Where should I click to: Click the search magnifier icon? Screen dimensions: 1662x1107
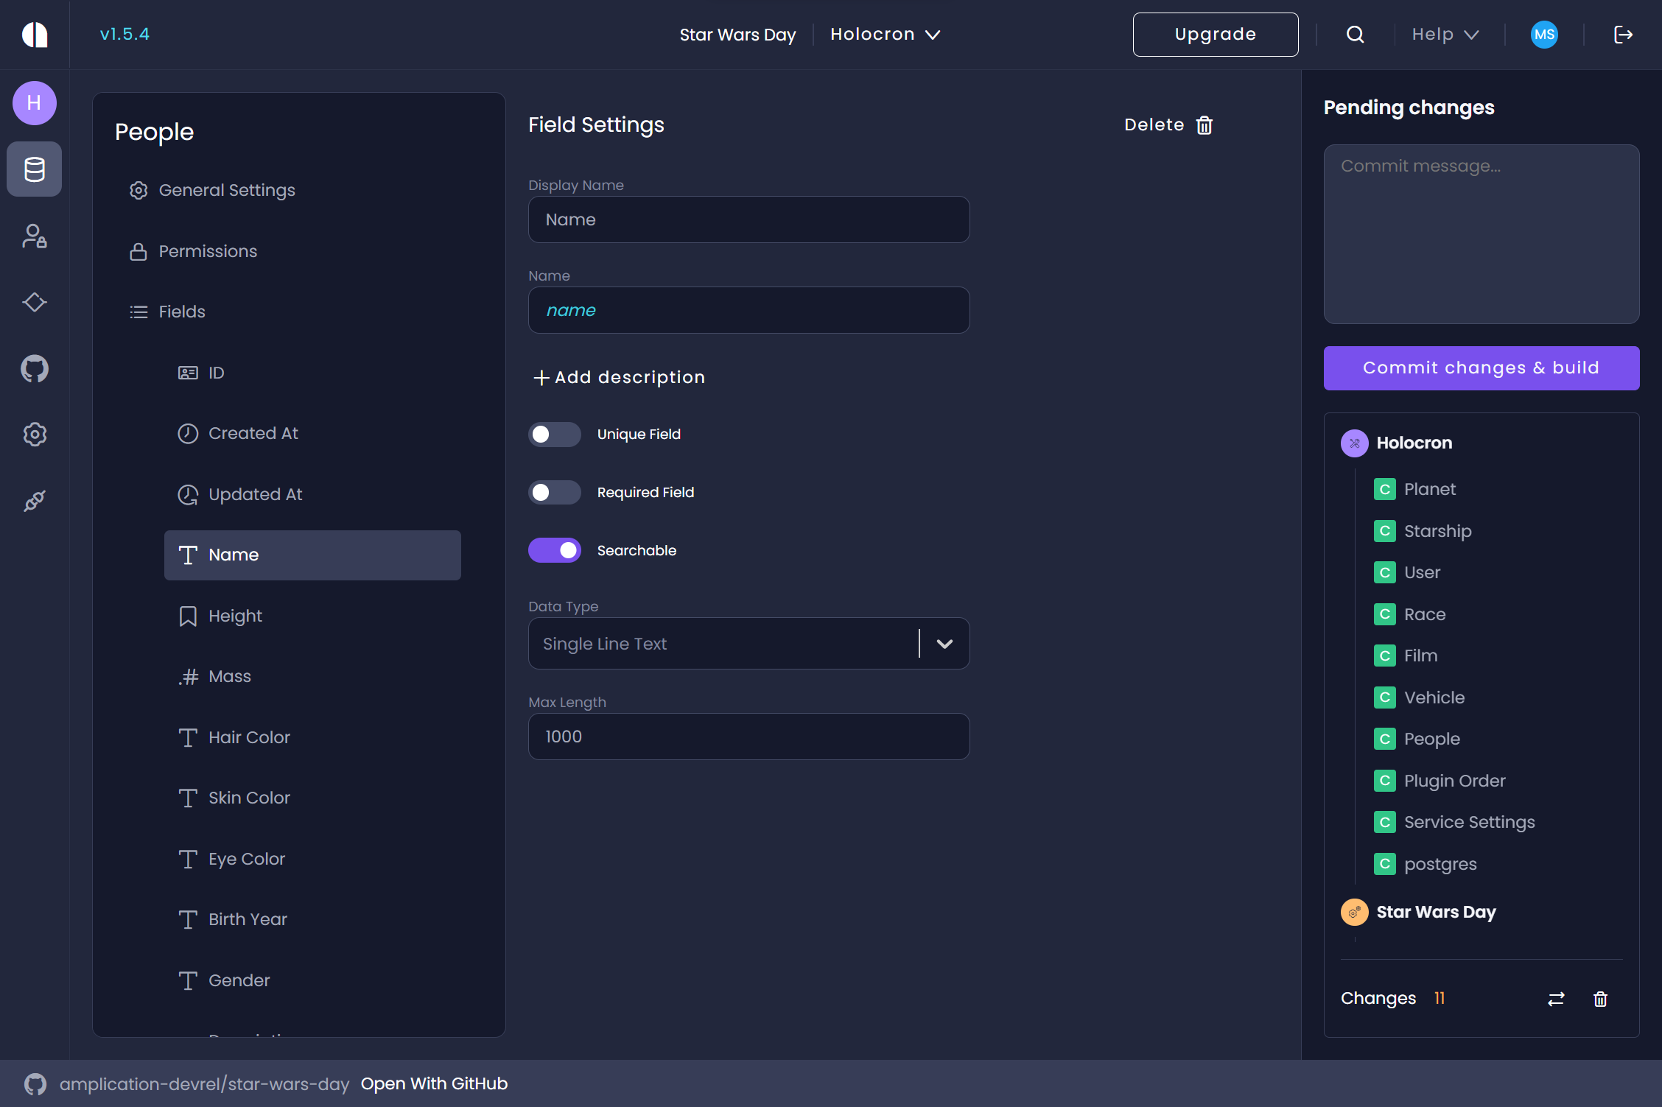tap(1356, 35)
